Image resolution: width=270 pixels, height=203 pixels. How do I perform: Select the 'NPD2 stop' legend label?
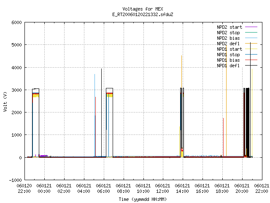coord(228,33)
